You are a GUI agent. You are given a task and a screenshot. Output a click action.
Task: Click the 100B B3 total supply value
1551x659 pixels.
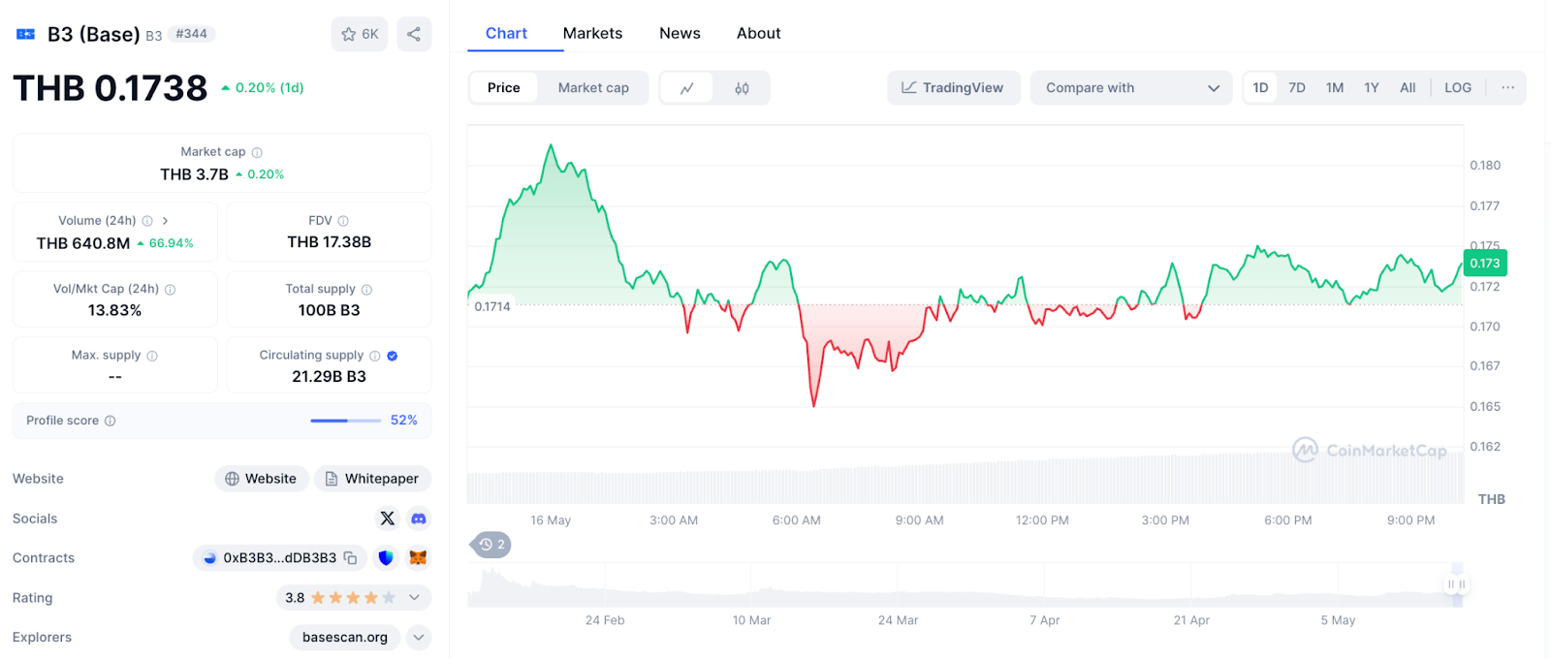coord(329,310)
